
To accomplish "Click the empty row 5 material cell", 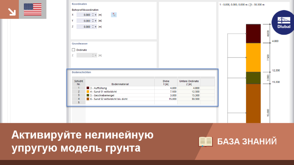I will click(x=120, y=103).
